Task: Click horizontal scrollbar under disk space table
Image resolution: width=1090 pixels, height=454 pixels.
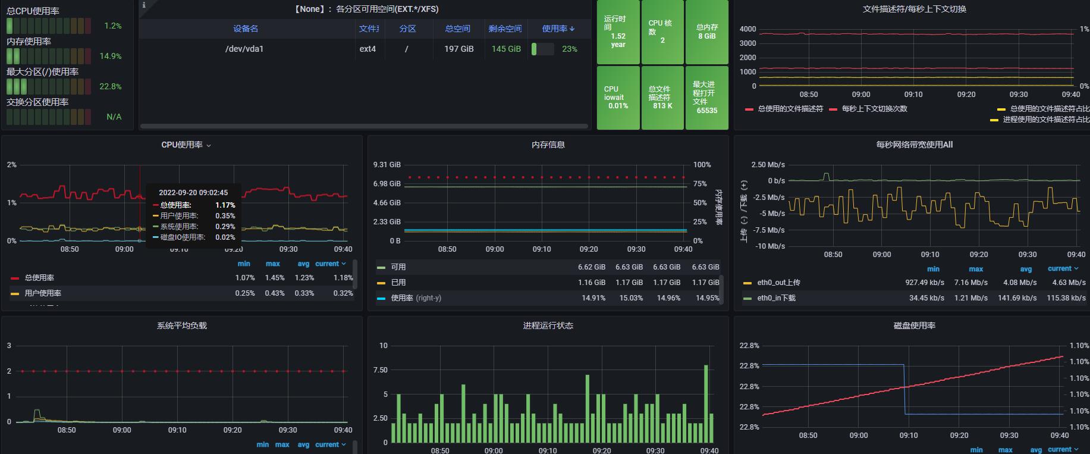Action: point(364,126)
